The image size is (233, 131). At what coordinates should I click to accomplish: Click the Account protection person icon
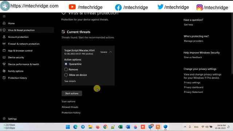click(x=4, y=37)
